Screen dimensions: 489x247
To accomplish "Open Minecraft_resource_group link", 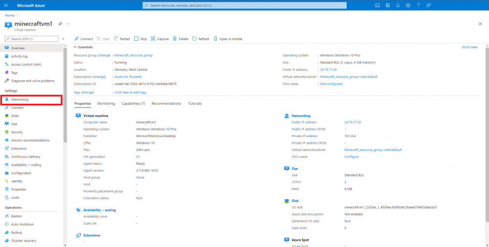I will (x=134, y=55).
